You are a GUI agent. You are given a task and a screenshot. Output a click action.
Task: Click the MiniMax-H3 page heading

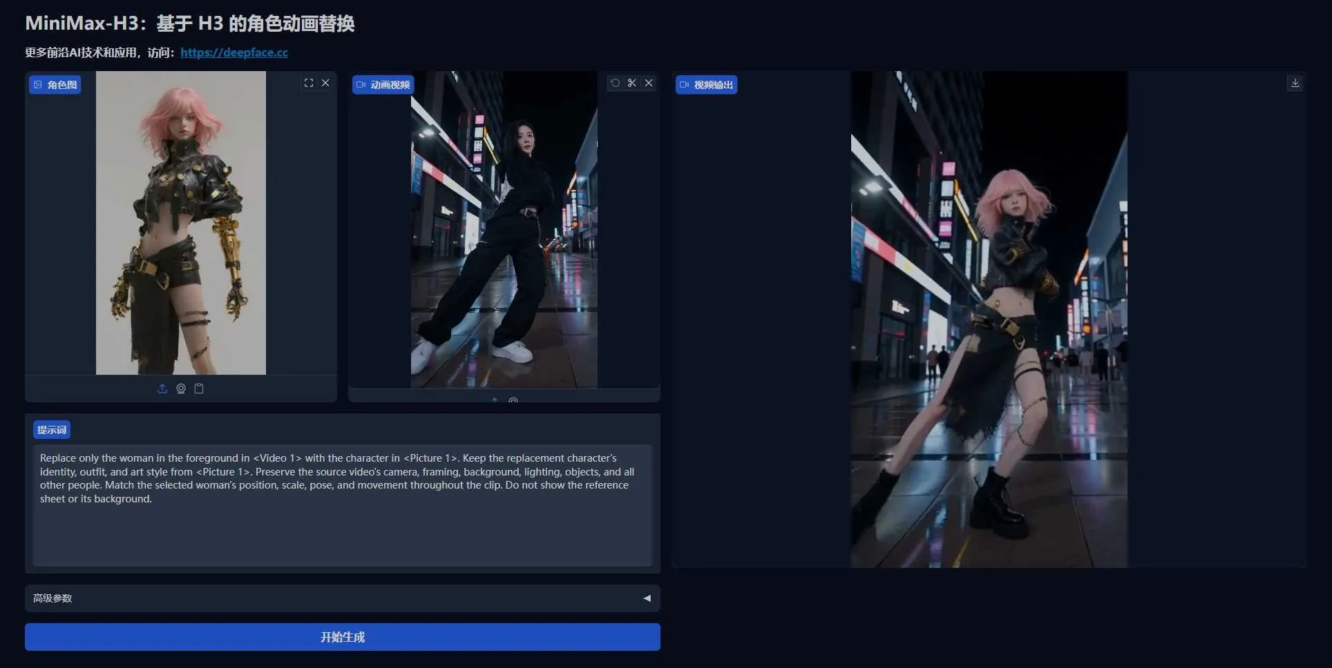[190, 23]
